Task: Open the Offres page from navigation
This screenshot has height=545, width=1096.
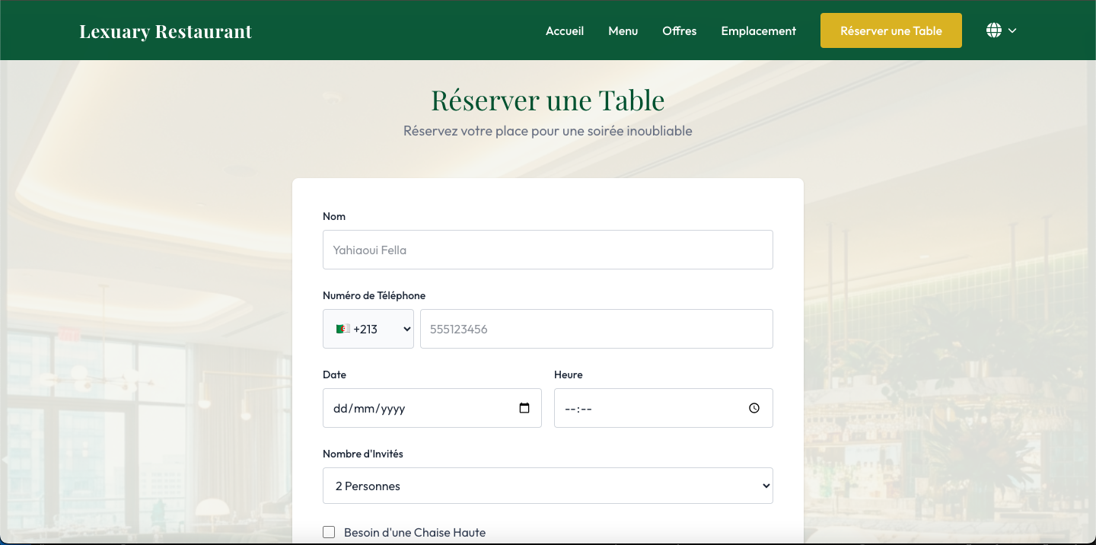Action: tap(679, 30)
